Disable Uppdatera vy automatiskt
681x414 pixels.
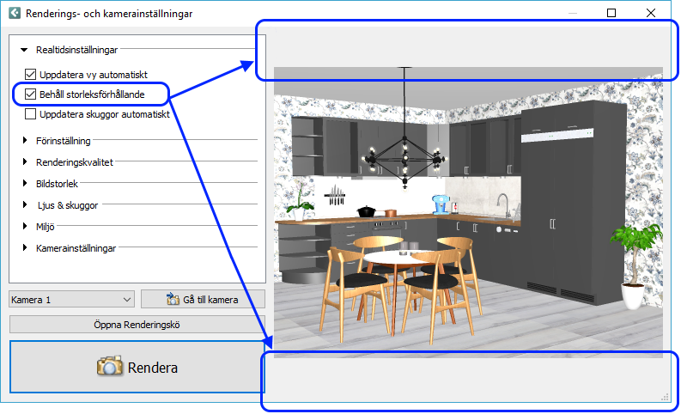pos(32,75)
